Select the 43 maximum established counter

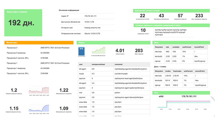click(x=161, y=16)
